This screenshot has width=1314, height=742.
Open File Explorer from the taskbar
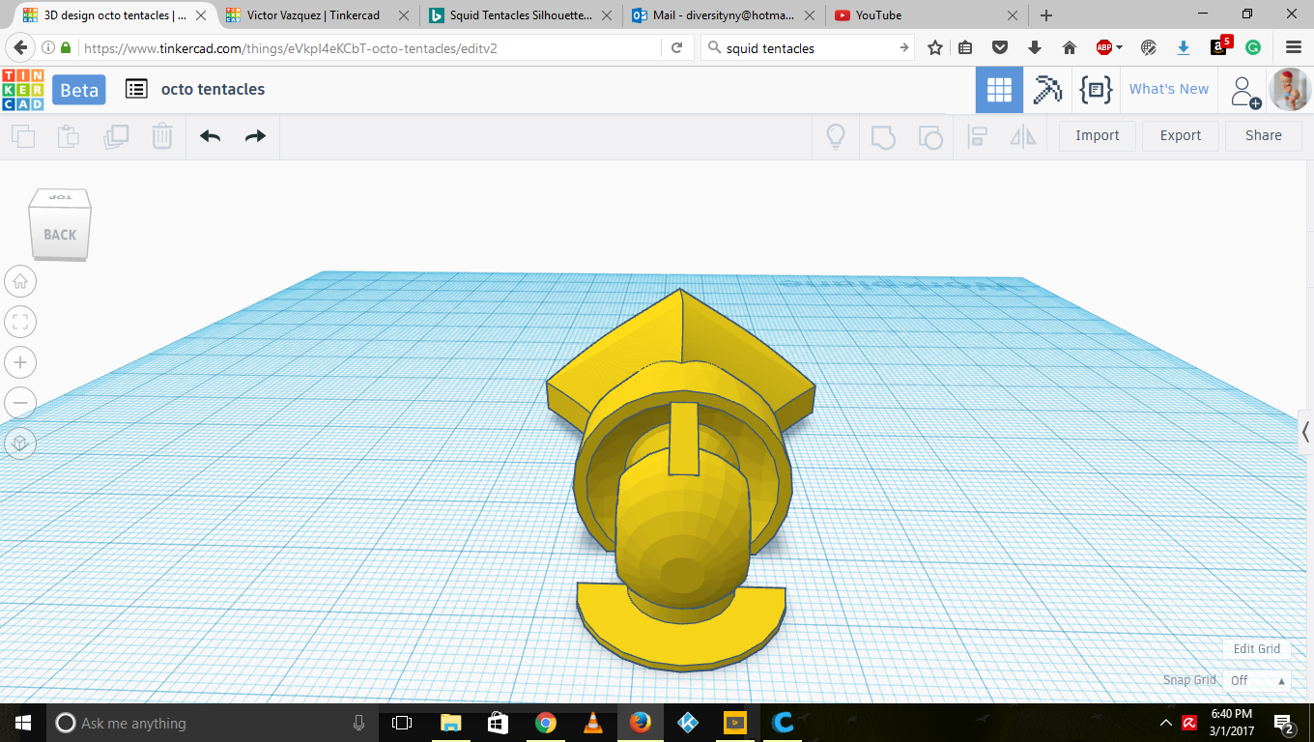[450, 723]
